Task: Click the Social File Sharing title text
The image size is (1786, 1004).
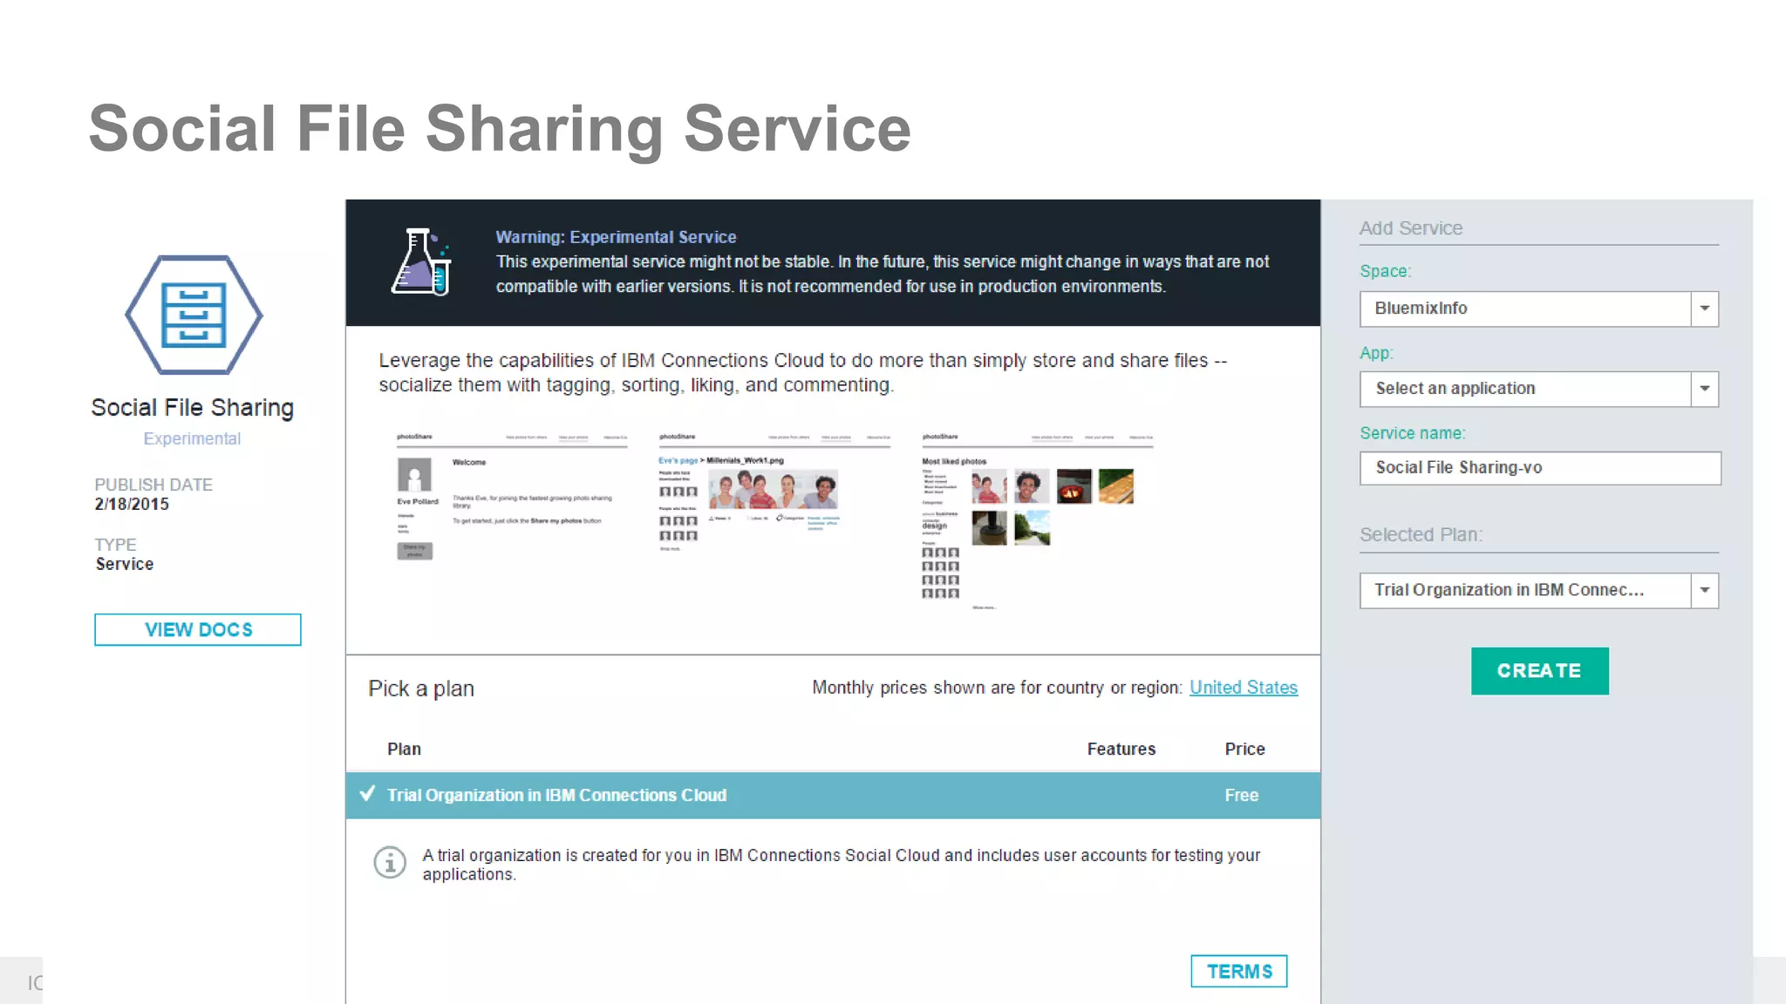Action: pyautogui.click(x=192, y=408)
